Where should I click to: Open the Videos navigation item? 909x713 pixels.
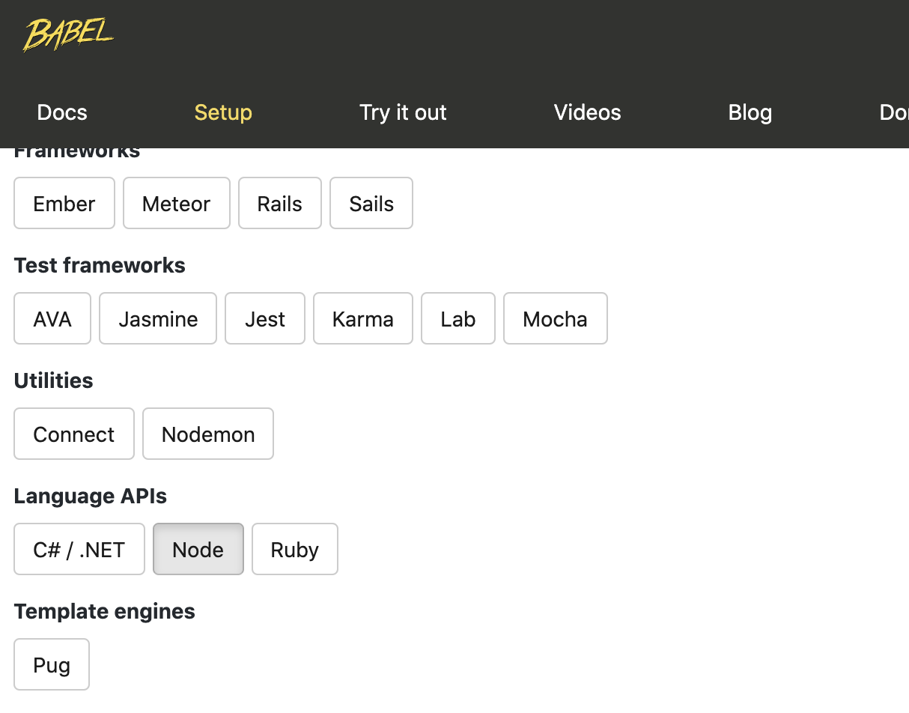588,112
